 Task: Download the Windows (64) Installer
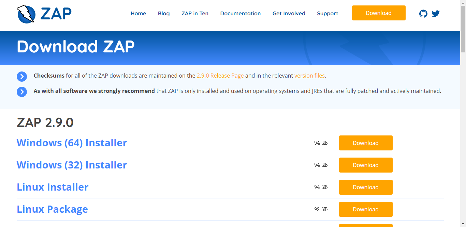click(x=366, y=143)
